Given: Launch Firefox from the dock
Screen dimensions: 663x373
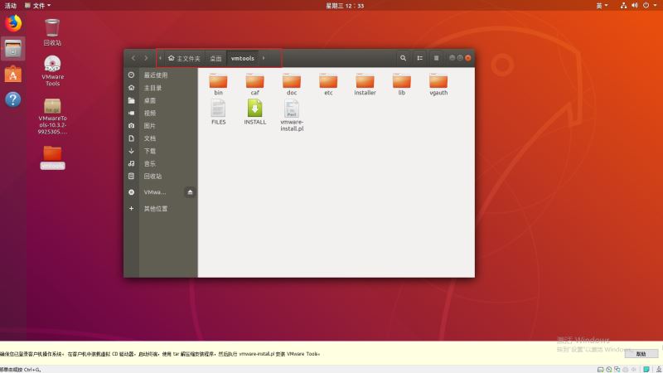Looking at the screenshot, I should [x=13, y=23].
